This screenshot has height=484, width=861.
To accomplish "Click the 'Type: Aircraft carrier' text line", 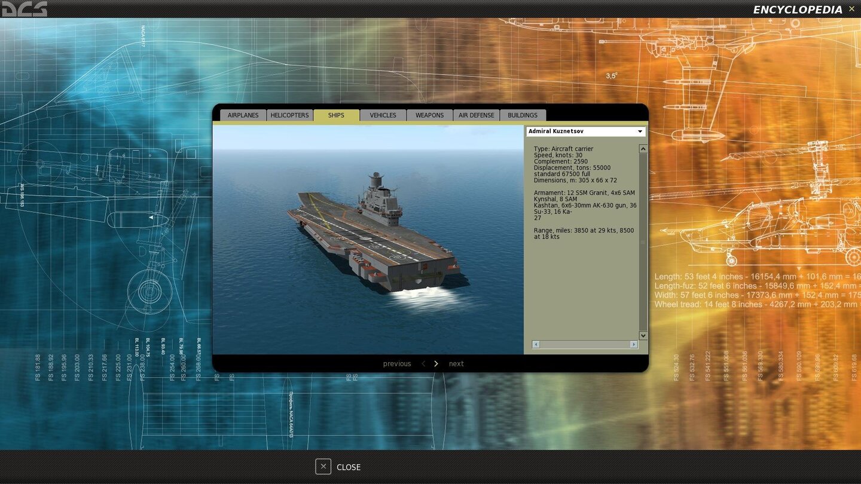I will (x=563, y=149).
